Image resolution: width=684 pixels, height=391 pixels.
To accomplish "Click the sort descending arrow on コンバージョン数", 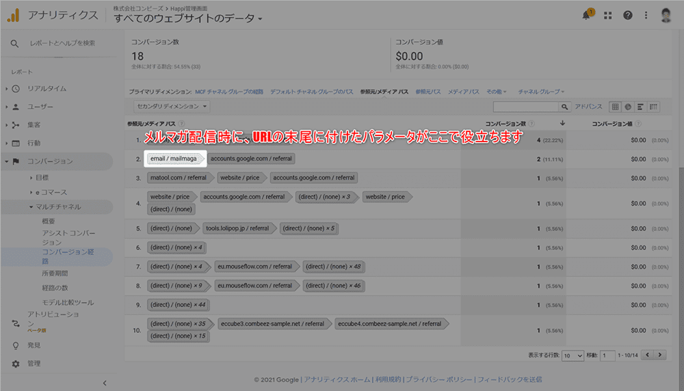I will click(562, 123).
